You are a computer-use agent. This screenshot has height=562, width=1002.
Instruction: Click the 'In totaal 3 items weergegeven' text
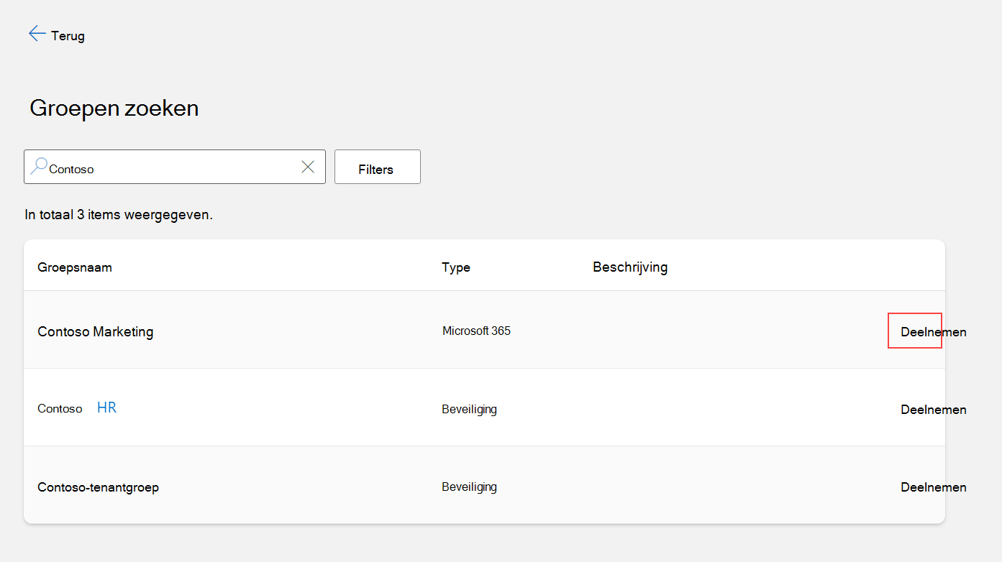(119, 214)
